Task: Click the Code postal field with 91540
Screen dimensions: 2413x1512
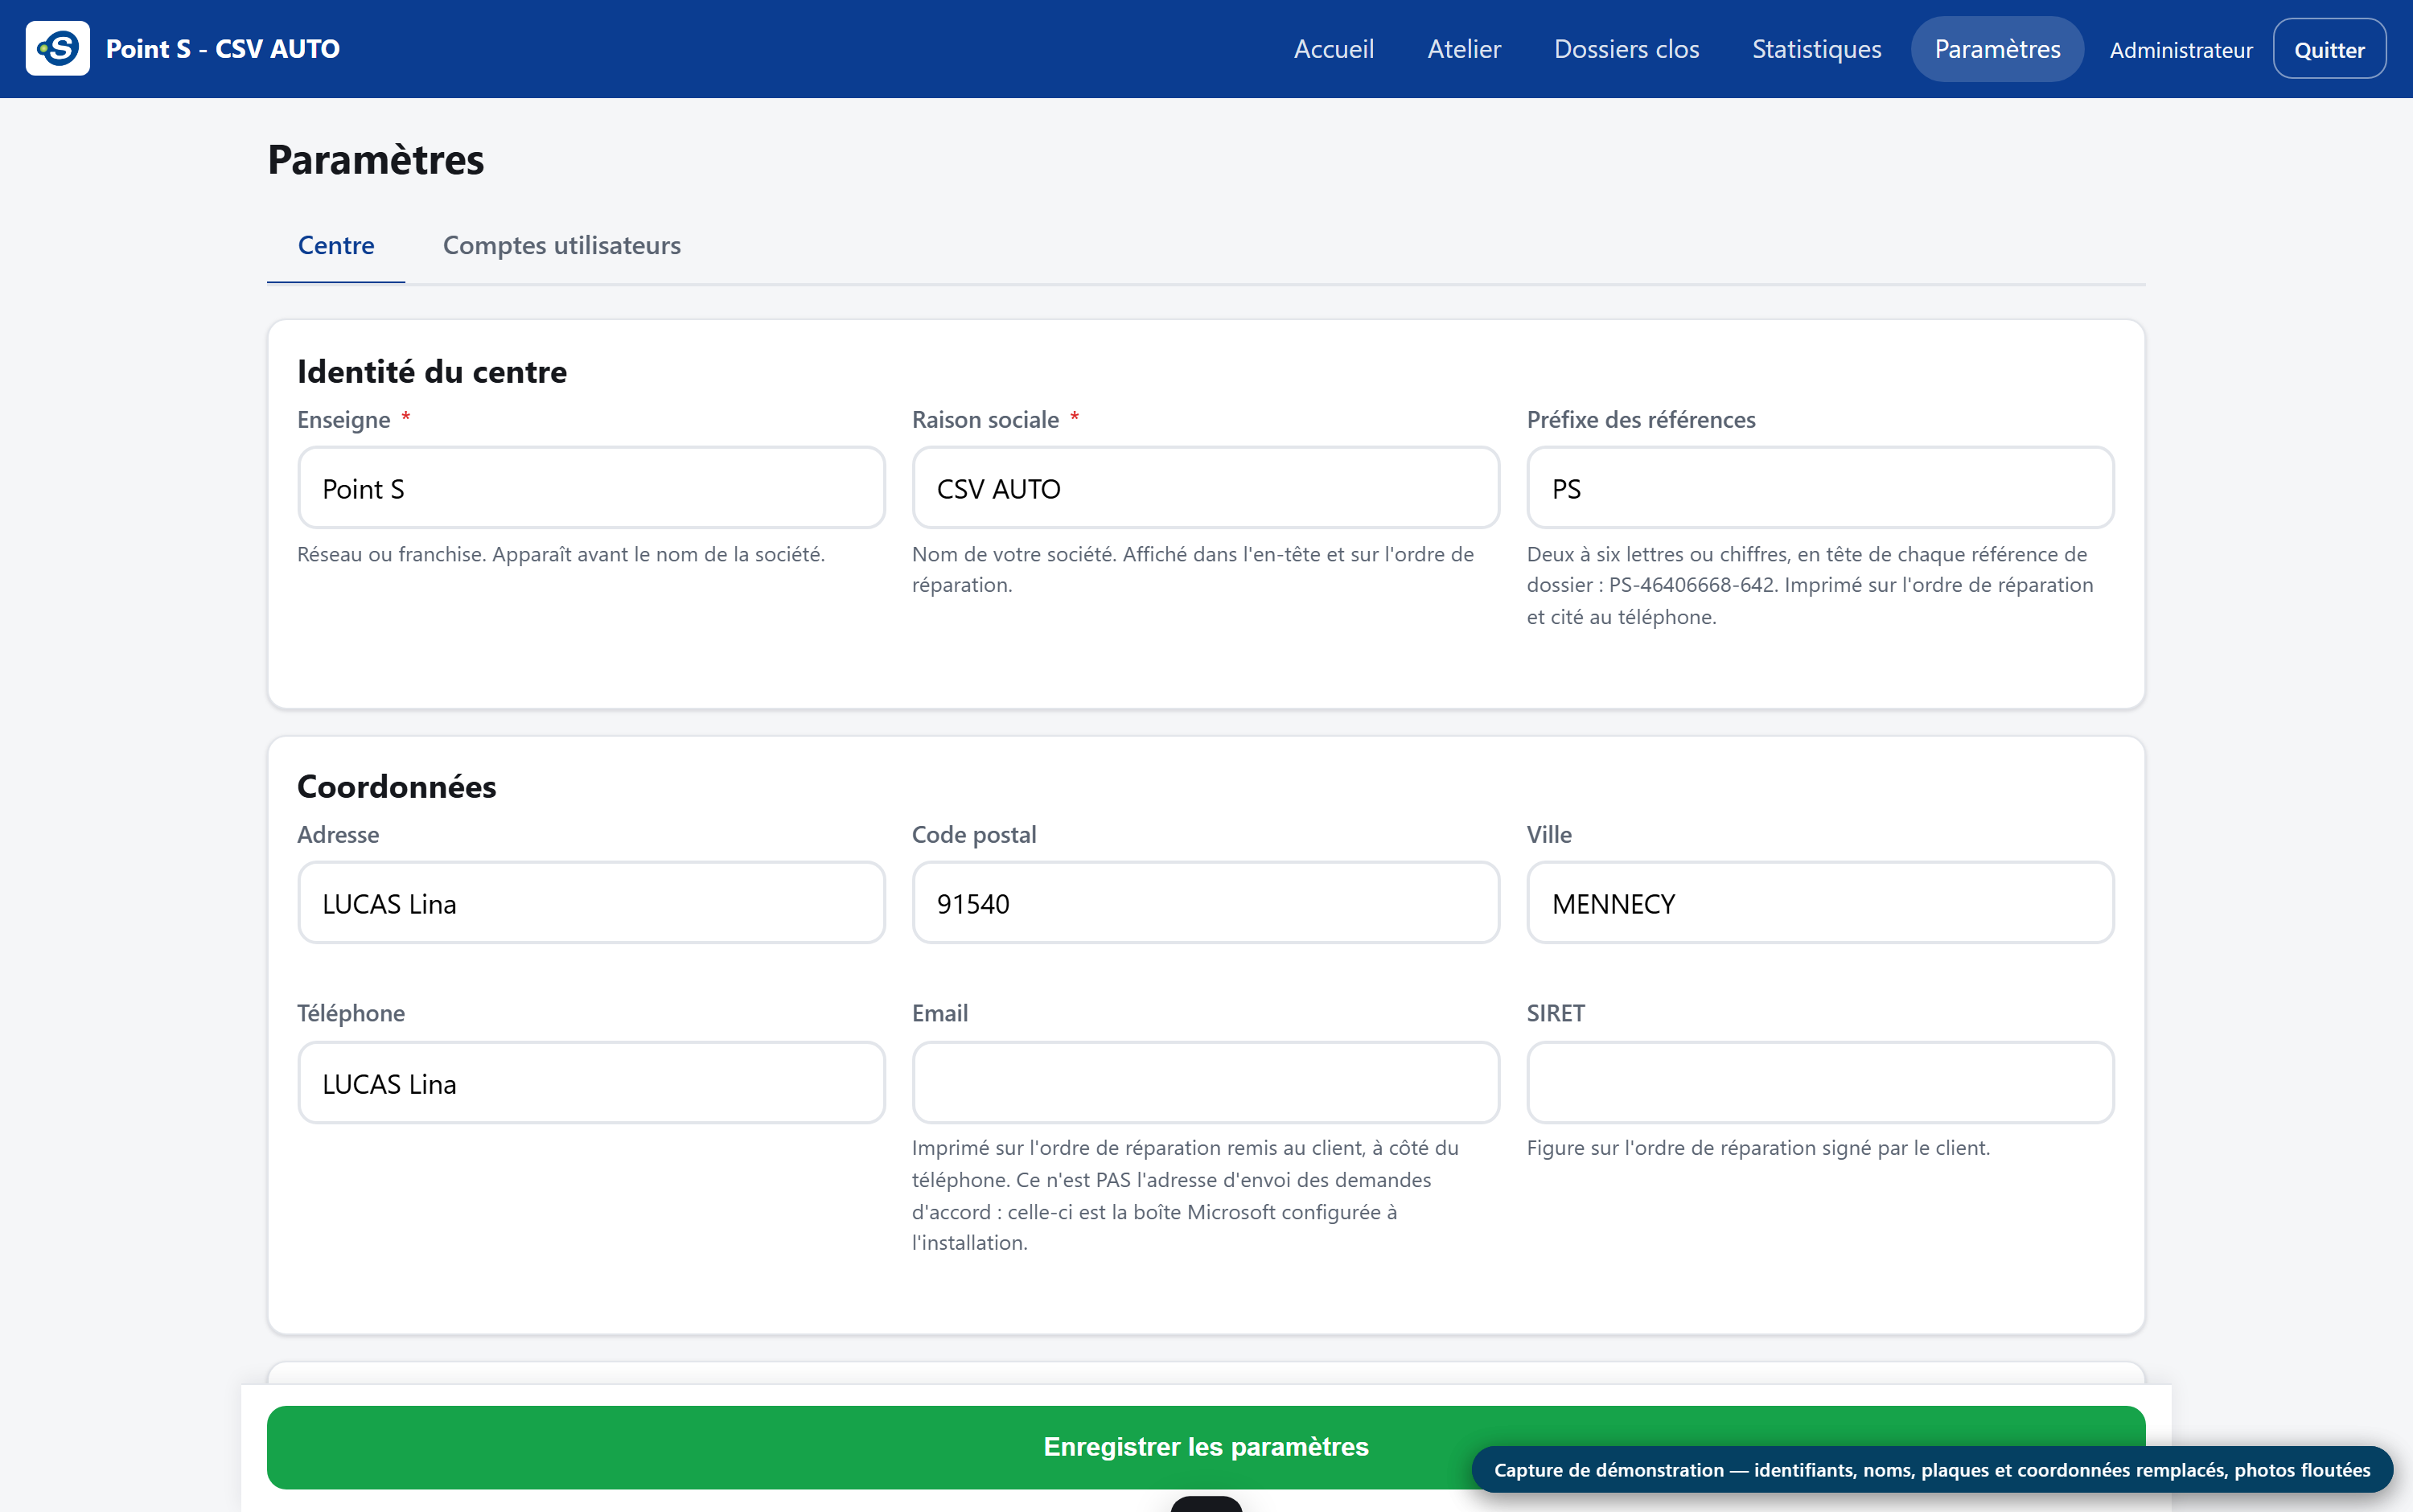Action: [1205, 903]
